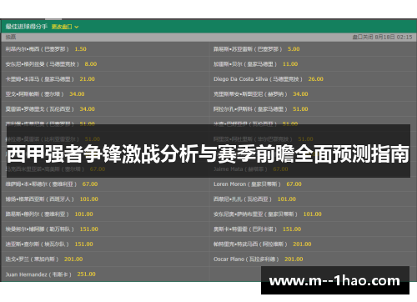Pick Zaza (瓦伦西亚) odds 101.00
Screen dimensions: 417x302
[x=287, y=199]
